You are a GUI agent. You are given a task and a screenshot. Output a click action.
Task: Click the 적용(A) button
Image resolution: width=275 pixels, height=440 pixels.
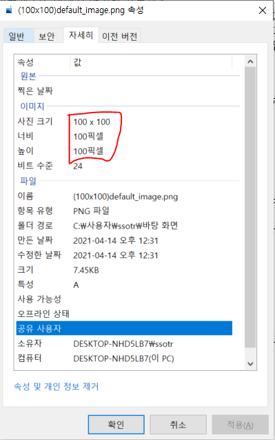click(241, 424)
